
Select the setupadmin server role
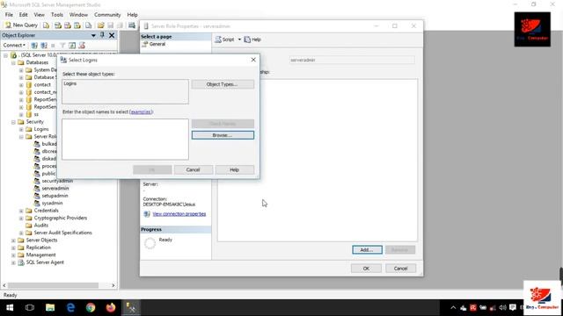pos(55,196)
